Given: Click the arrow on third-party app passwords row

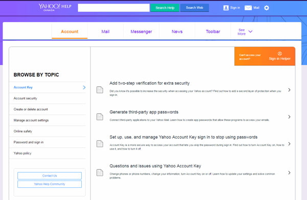Looking at the screenshot, I should pyautogui.click(x=289, y=117).
